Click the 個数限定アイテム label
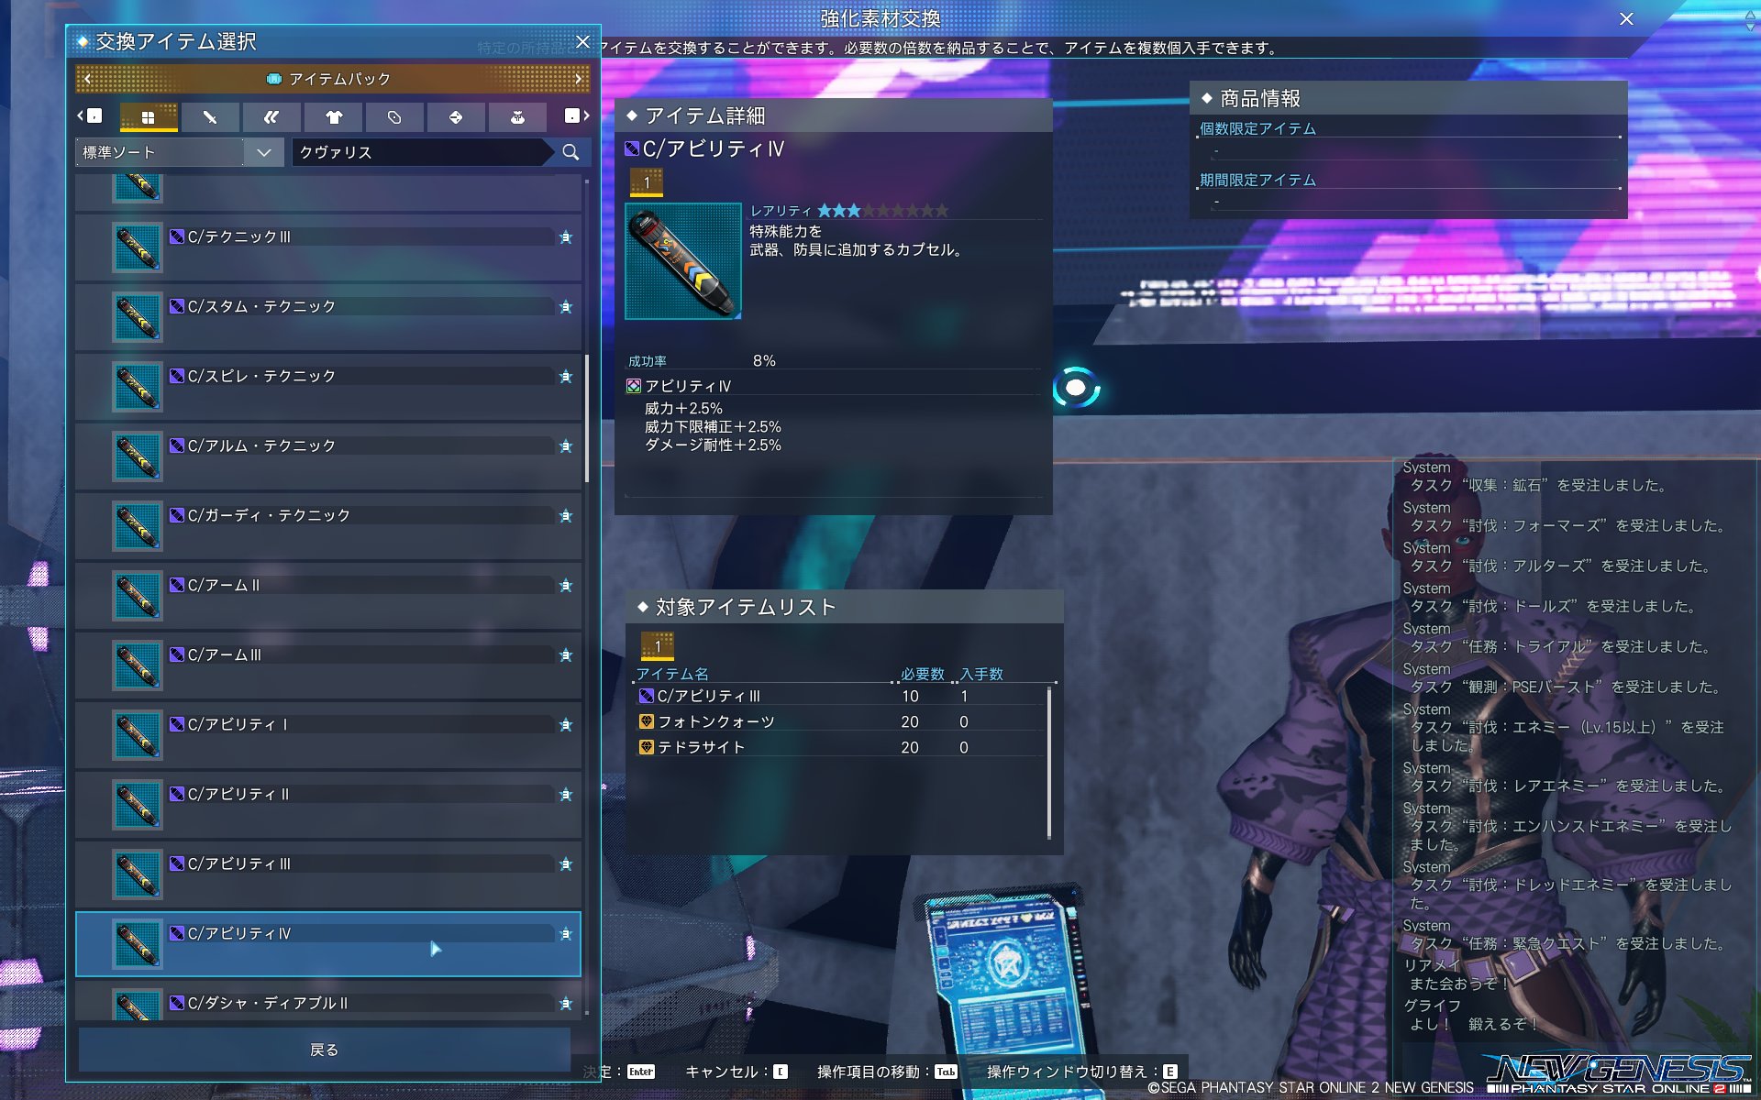The height and width of the screenshot is (1100, 1761). pos(1257,129)
